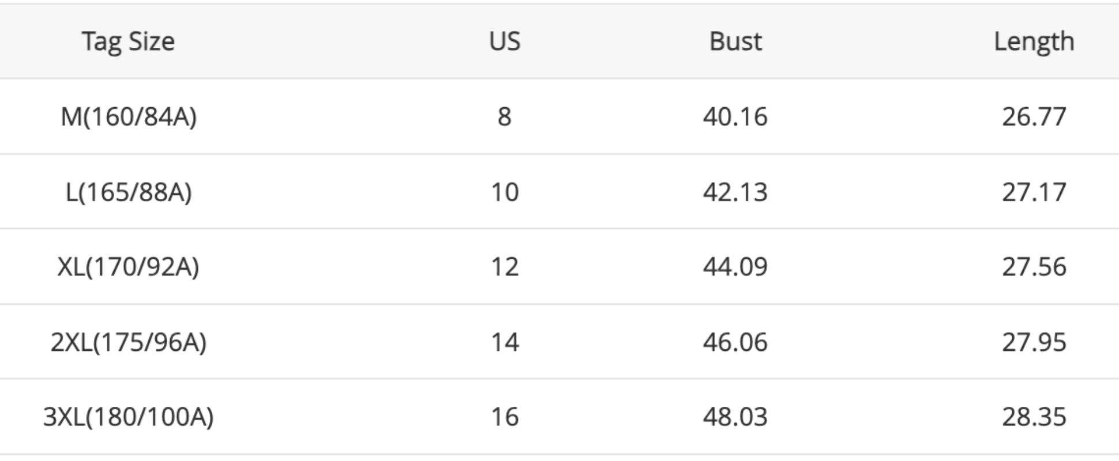The height and width of the screenshot is (461, 1119).
Task: Click the 27.95 length value
Action: pyautogui.click(x=1034, y=342)
